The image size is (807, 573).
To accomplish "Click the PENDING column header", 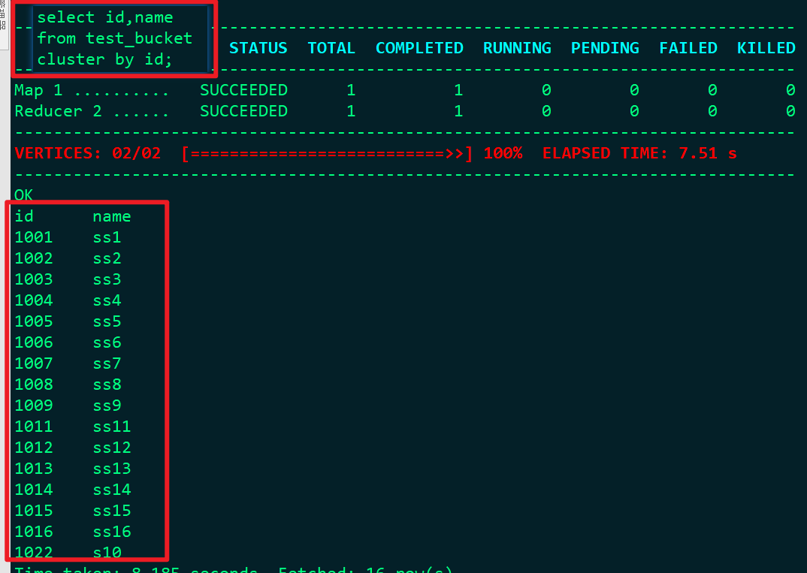I will tap(605, 48).
